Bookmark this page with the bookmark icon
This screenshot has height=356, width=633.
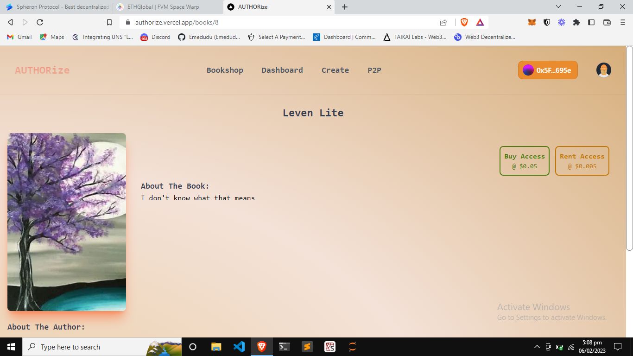[x=109, y=22]
